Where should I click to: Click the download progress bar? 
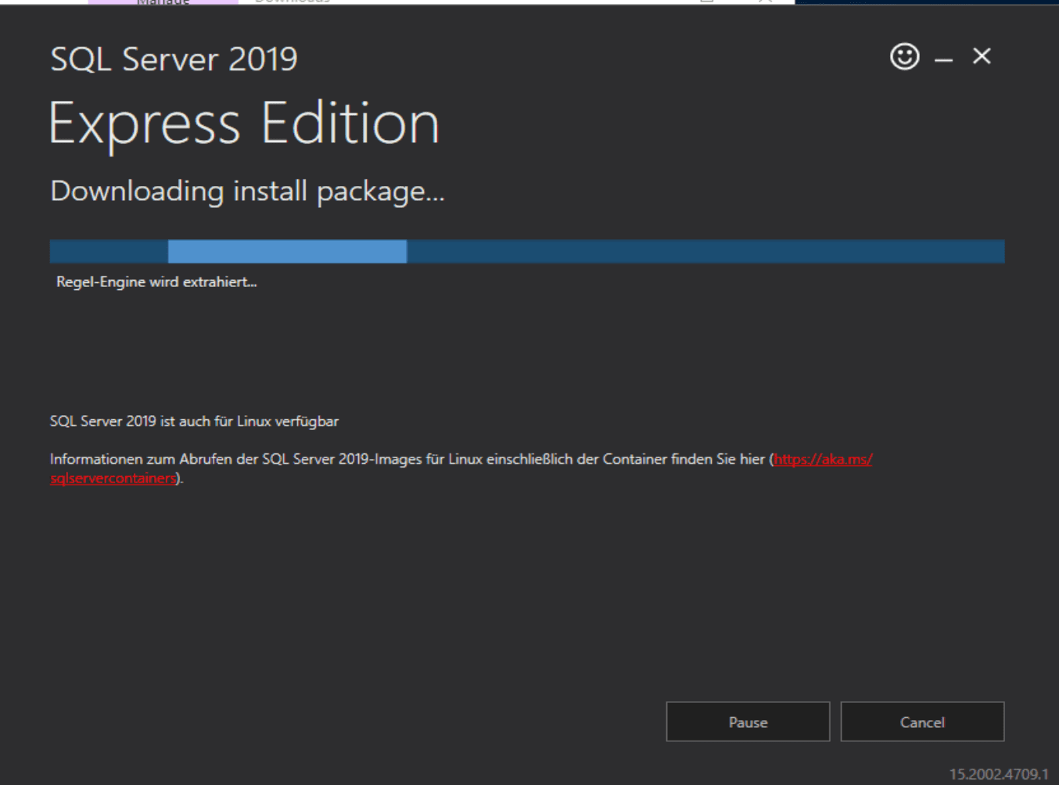[x=527, y=251]
